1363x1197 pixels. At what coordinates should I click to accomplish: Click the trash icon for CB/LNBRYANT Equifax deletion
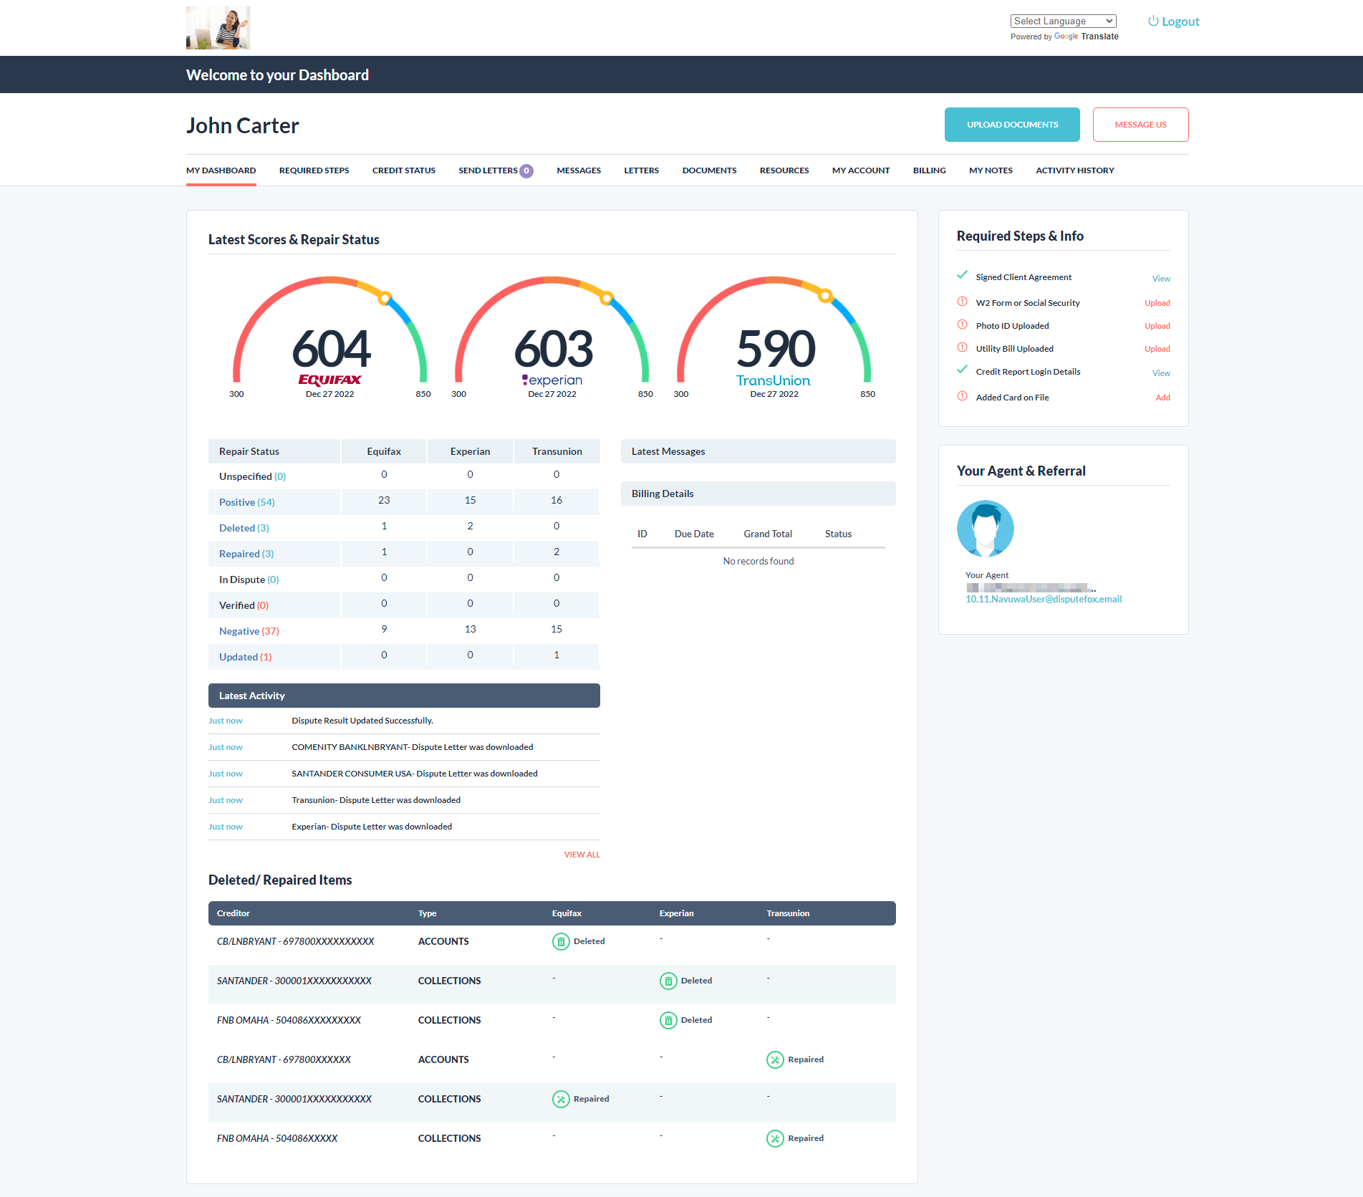[561, 941]
